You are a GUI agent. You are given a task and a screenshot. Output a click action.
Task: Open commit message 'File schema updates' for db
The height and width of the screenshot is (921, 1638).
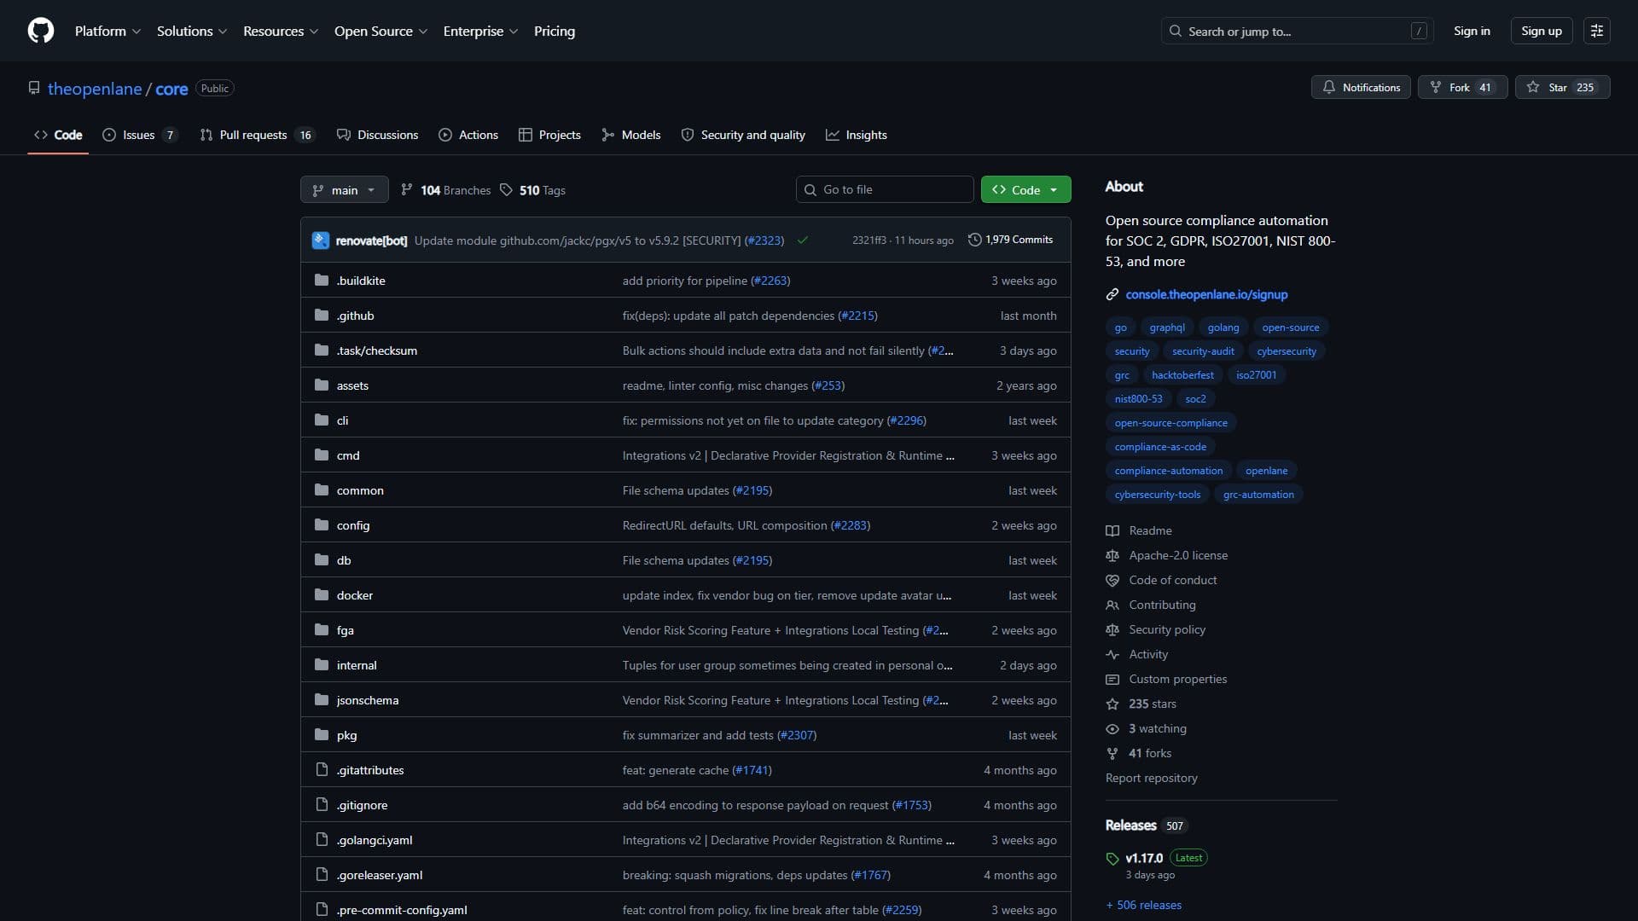(x=675, y=560)
